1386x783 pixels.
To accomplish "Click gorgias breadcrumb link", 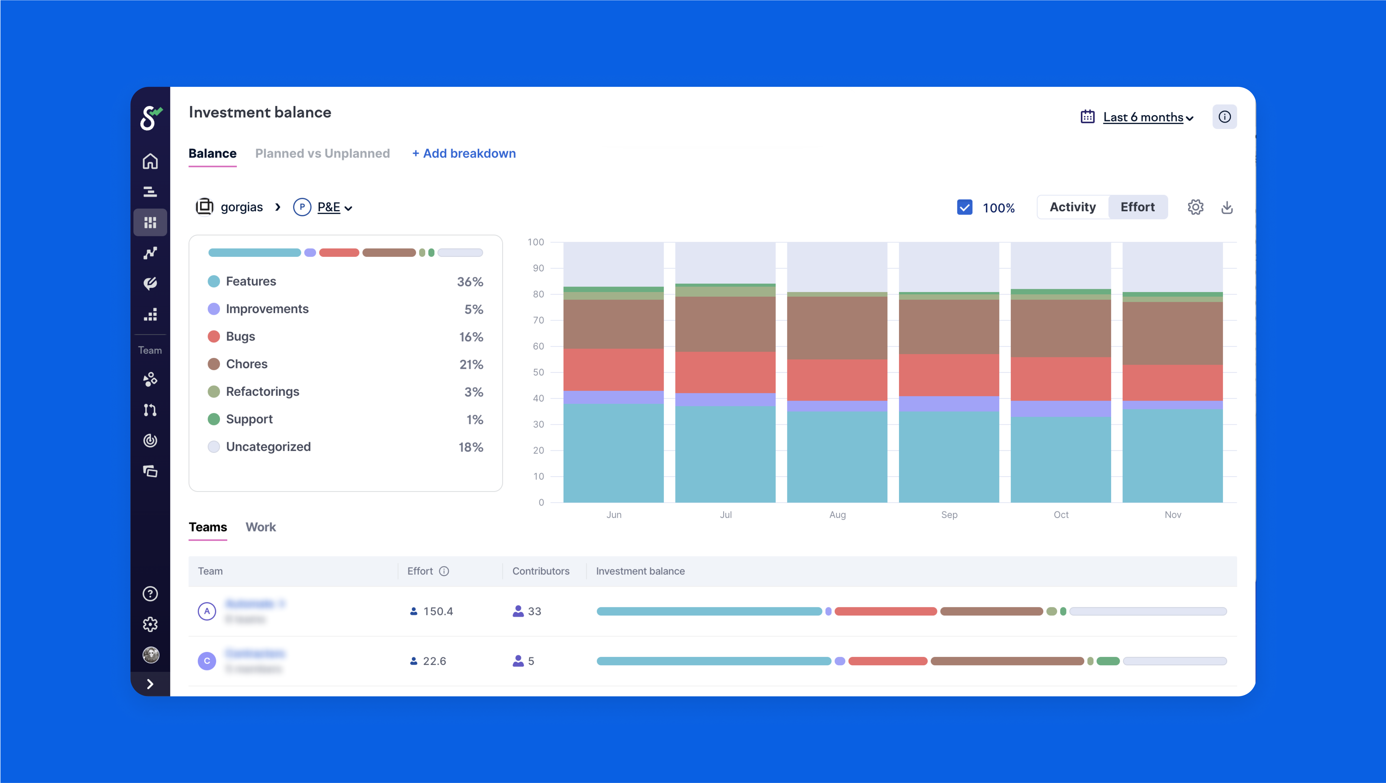I will point(241,208).
